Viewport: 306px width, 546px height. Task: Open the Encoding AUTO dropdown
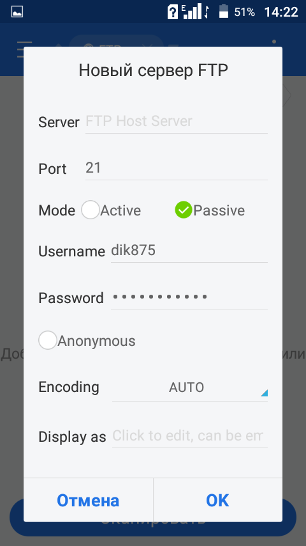click(189, 387)
